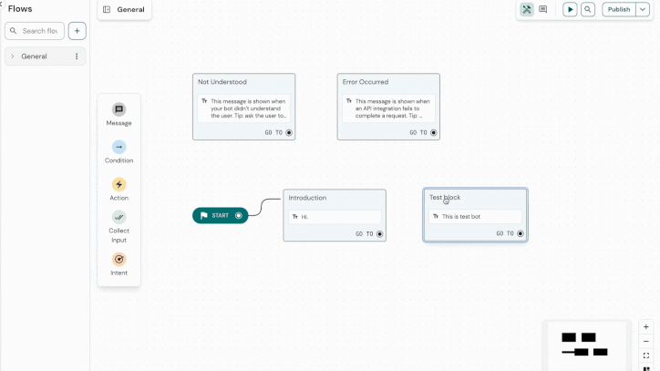Select the Intent block icon

coord(119,259)
